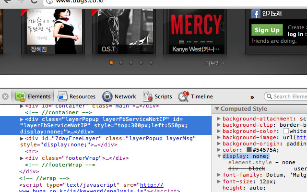Open the background-image url link
Screen dimensions: 307x192
(x=302, y=138)
